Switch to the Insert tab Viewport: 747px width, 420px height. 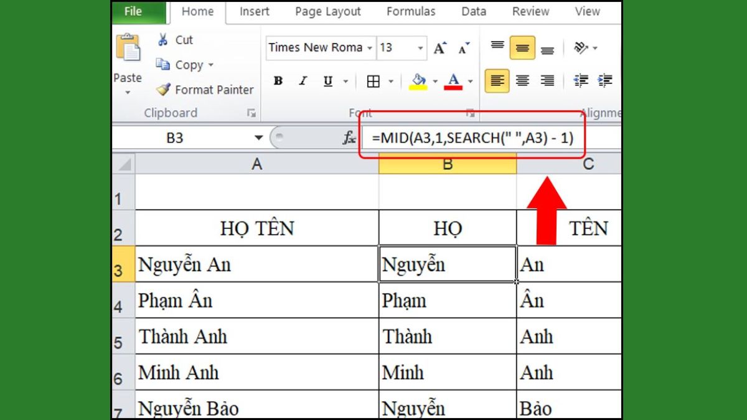[255, 11]
